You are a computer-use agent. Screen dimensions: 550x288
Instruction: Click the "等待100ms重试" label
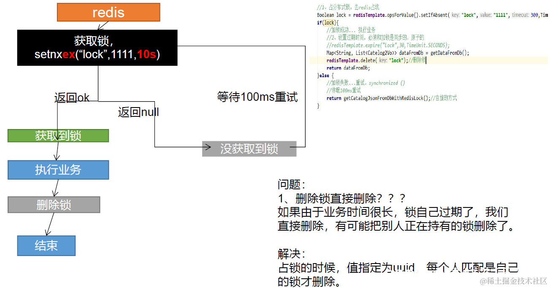[257, 97]
